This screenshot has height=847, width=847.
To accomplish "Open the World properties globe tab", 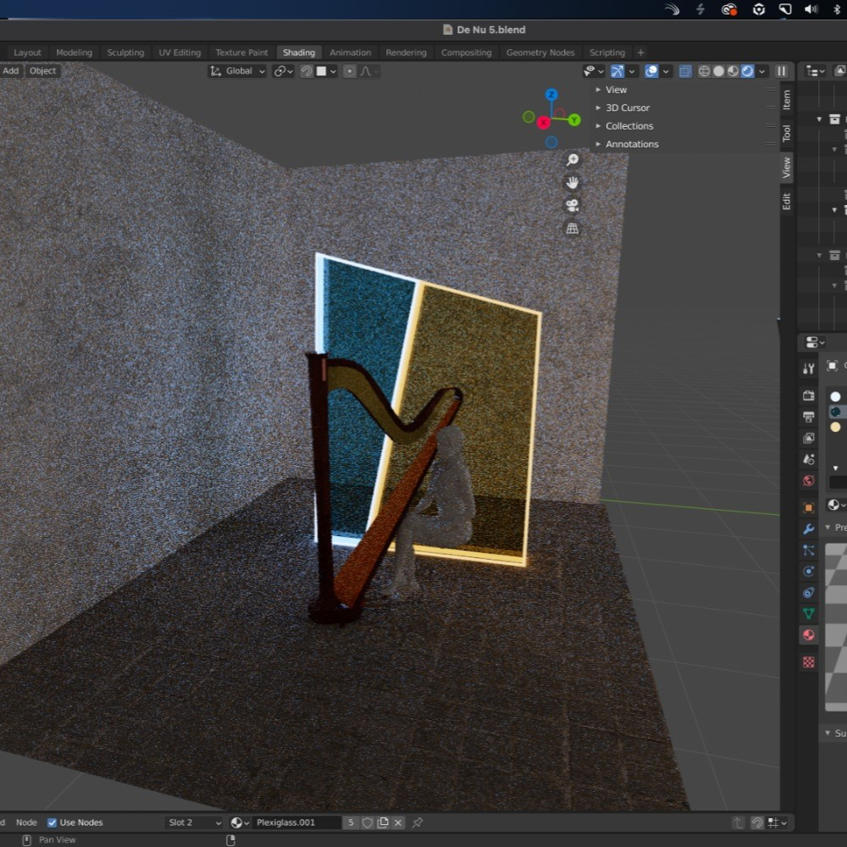I will point(809,481).
